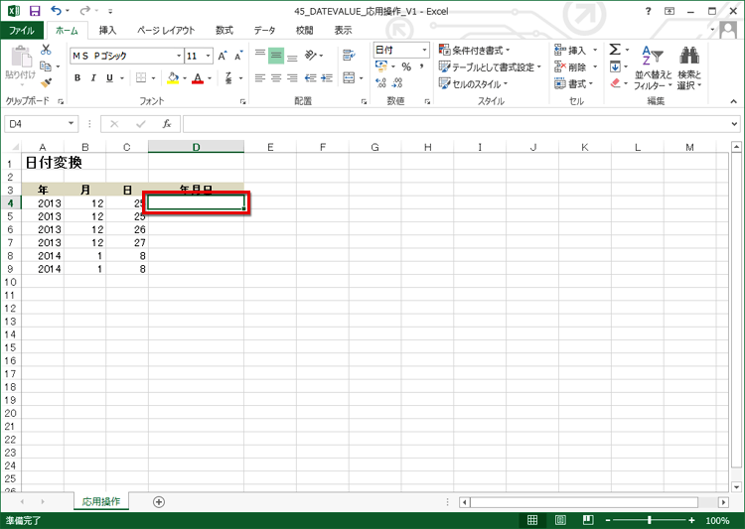Click the Format Painter brush icon
Screen dimensions: 745x529
(x=46, y=82)
